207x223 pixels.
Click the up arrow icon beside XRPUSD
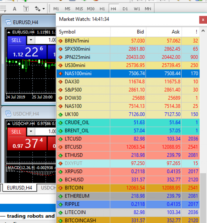pos(61,172)
